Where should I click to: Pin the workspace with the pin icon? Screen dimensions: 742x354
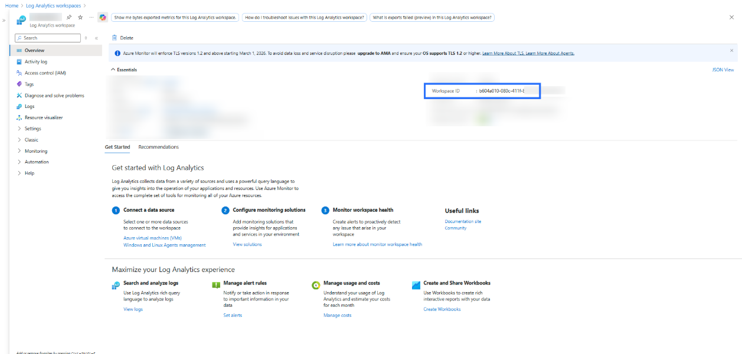[69, 18]
